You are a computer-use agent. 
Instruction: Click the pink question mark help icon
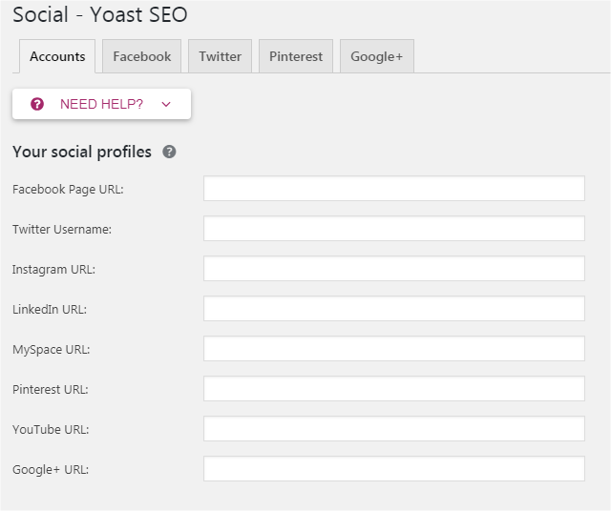pos(37,104)
